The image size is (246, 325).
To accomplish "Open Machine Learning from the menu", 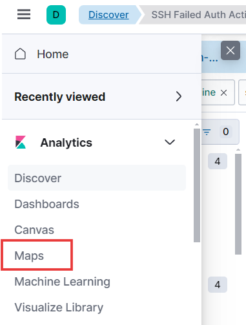I will click(x=62, y=282).
